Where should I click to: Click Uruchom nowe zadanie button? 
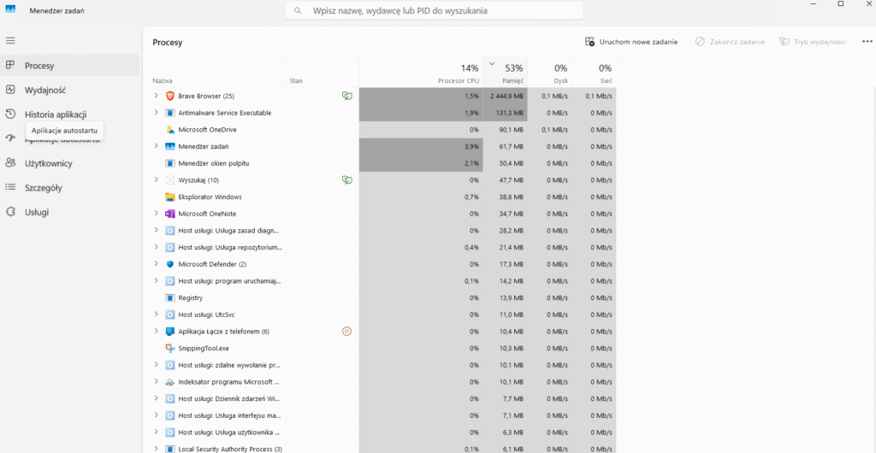coord(631,42)
